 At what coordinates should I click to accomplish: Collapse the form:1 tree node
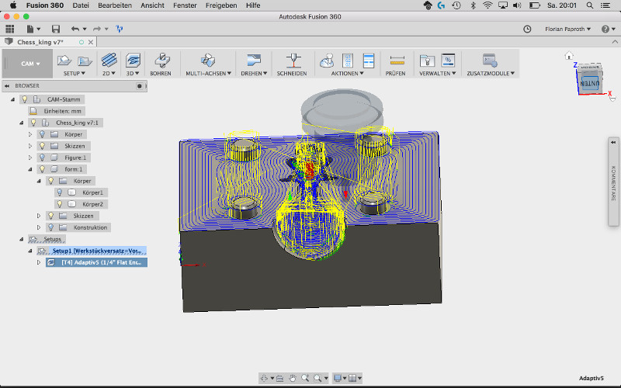(30, 169)
